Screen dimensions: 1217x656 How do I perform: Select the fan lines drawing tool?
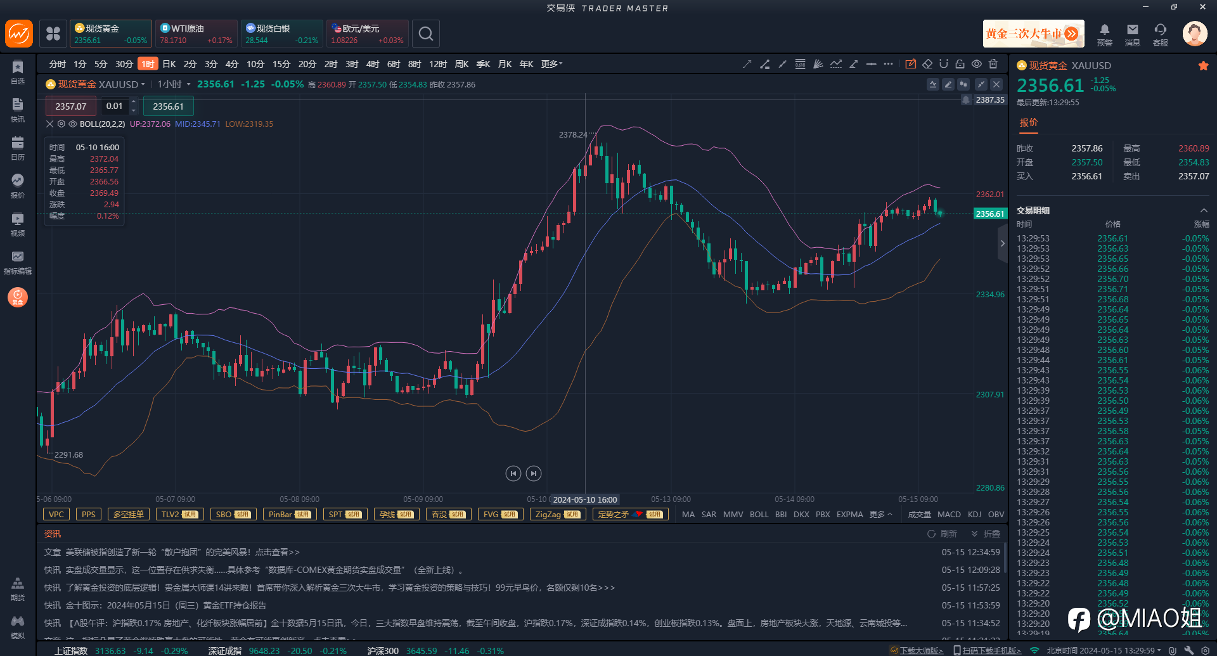click(x=818, y=64)
